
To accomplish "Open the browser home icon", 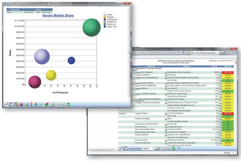I will pos(227,53).
